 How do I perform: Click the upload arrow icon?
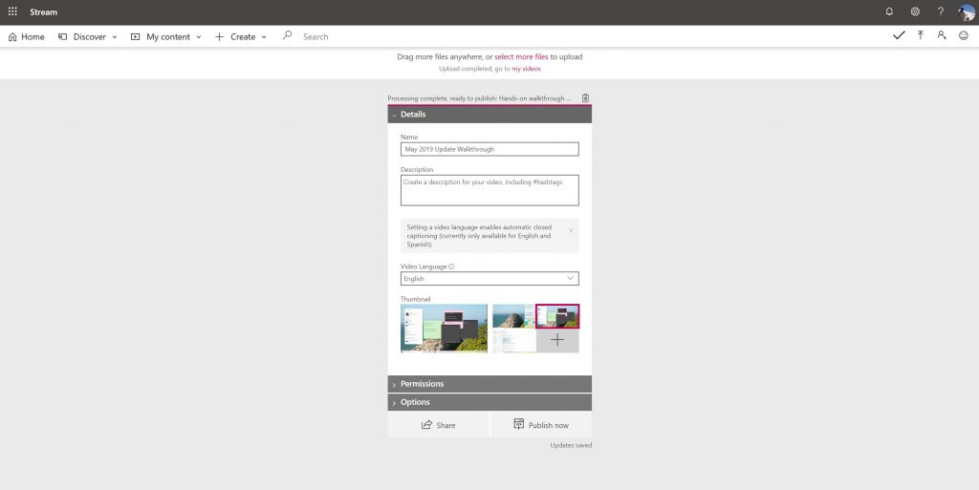click(921, 35)
